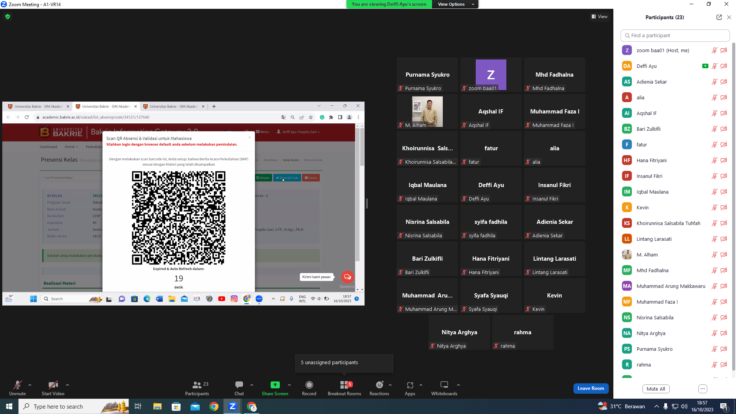Viewport: 736px width, 414px height.
Task: Click the 5 unassigned participants notice
Action: pyautogui.click(x=344, y=363)
